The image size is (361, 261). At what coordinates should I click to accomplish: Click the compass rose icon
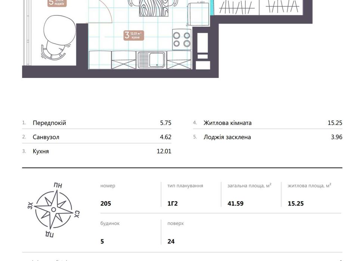[53, 210]
